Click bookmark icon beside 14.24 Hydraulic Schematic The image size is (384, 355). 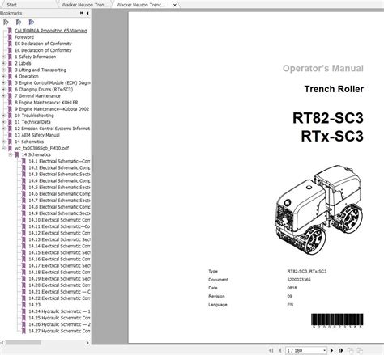[x=23, y=311]
